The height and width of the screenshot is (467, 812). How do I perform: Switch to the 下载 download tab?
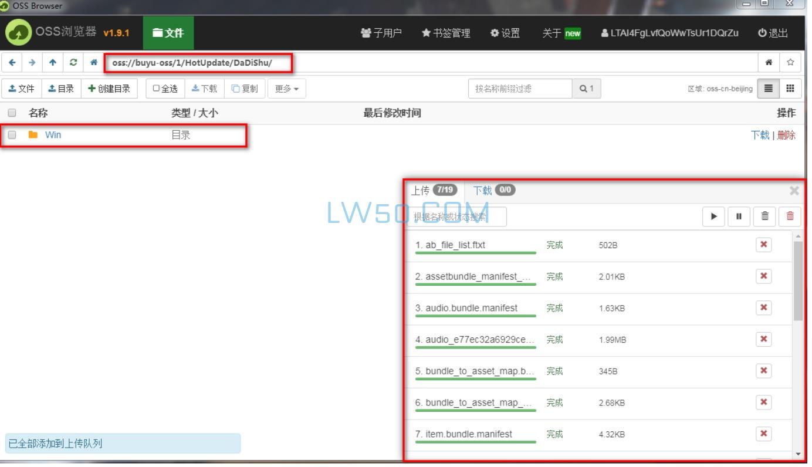coord(493,190)
